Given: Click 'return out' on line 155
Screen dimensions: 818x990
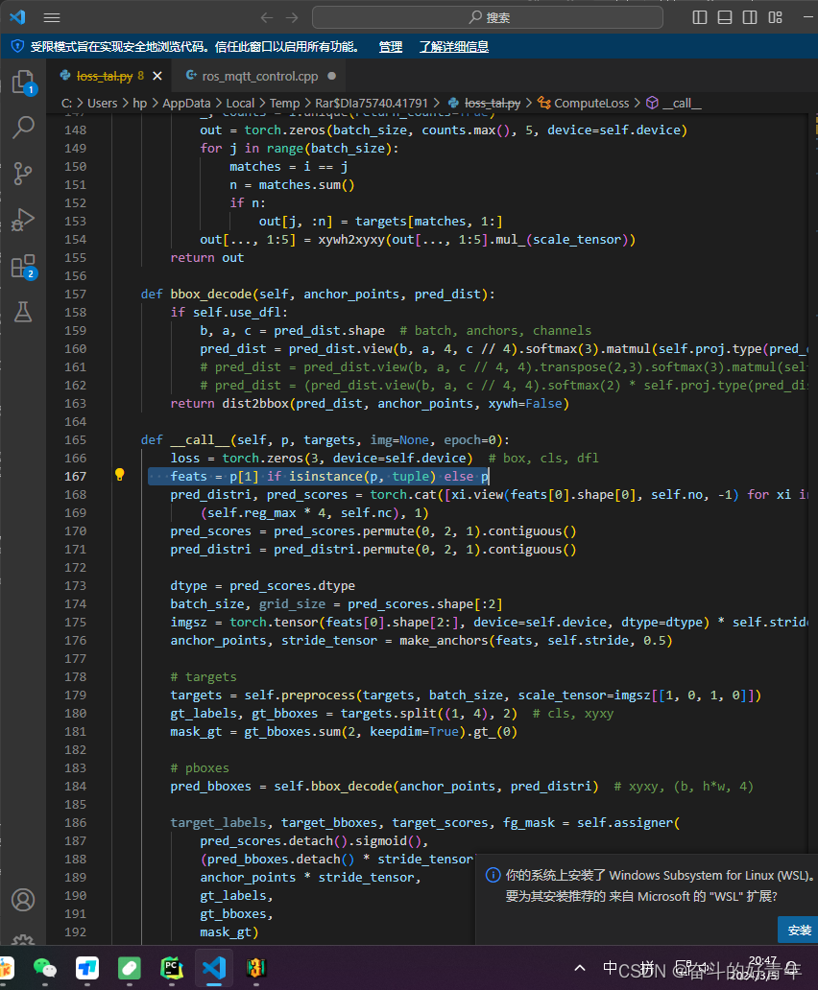Looking at the screenshot, I should click(207, 258).
